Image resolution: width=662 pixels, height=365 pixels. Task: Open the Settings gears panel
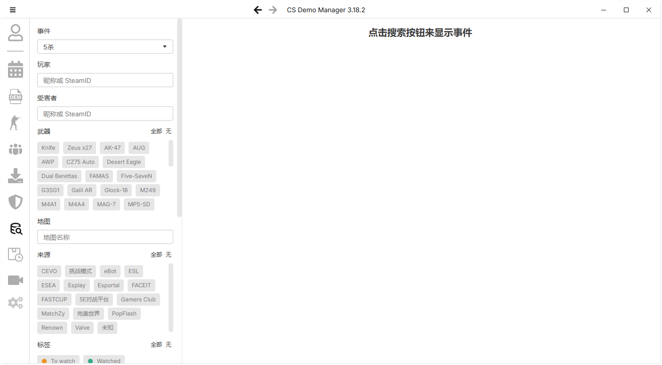[16, 302]
